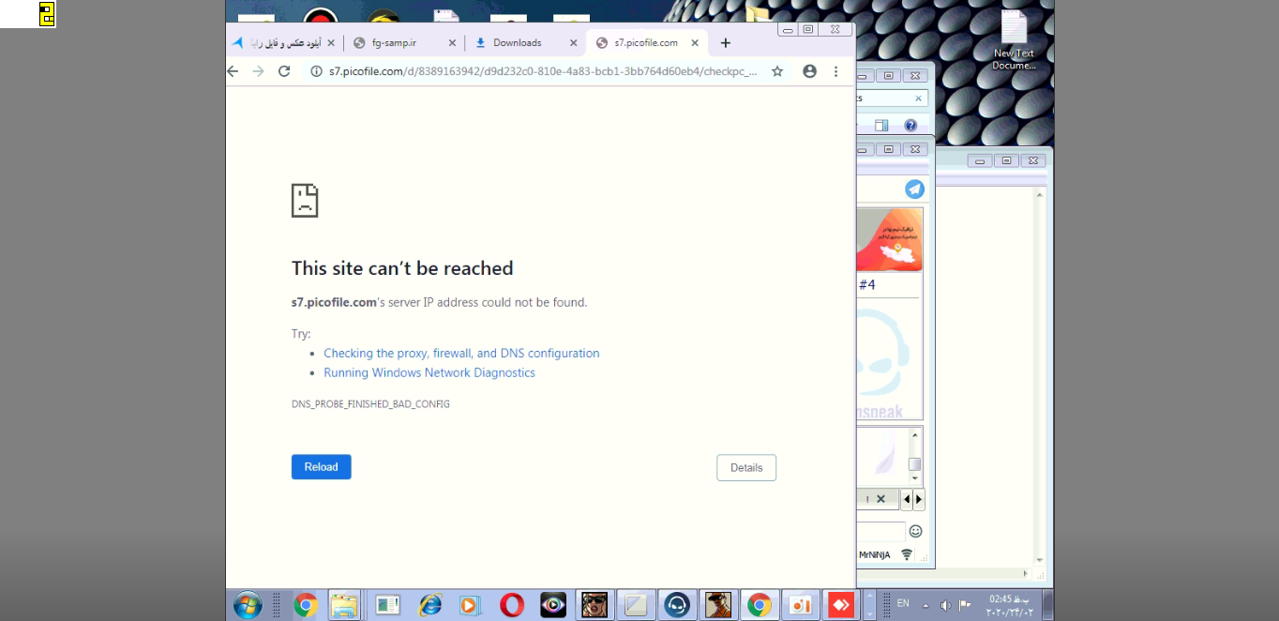Open the Chrome profile avatar icon
Image resolution: width=1279 pixels, height=621 pixels.
pos(810,71)
